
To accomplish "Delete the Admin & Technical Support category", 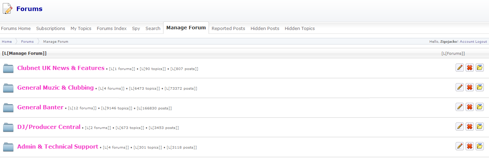I will 469,146.
